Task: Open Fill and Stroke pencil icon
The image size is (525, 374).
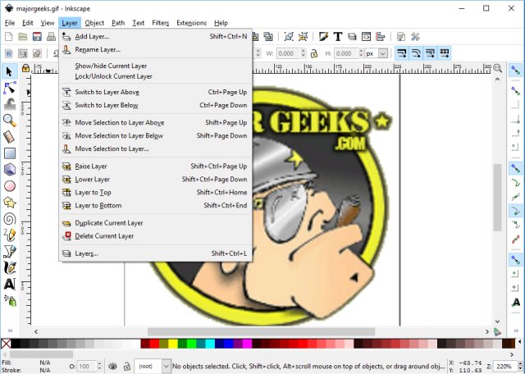Action: tap(323, 36)
